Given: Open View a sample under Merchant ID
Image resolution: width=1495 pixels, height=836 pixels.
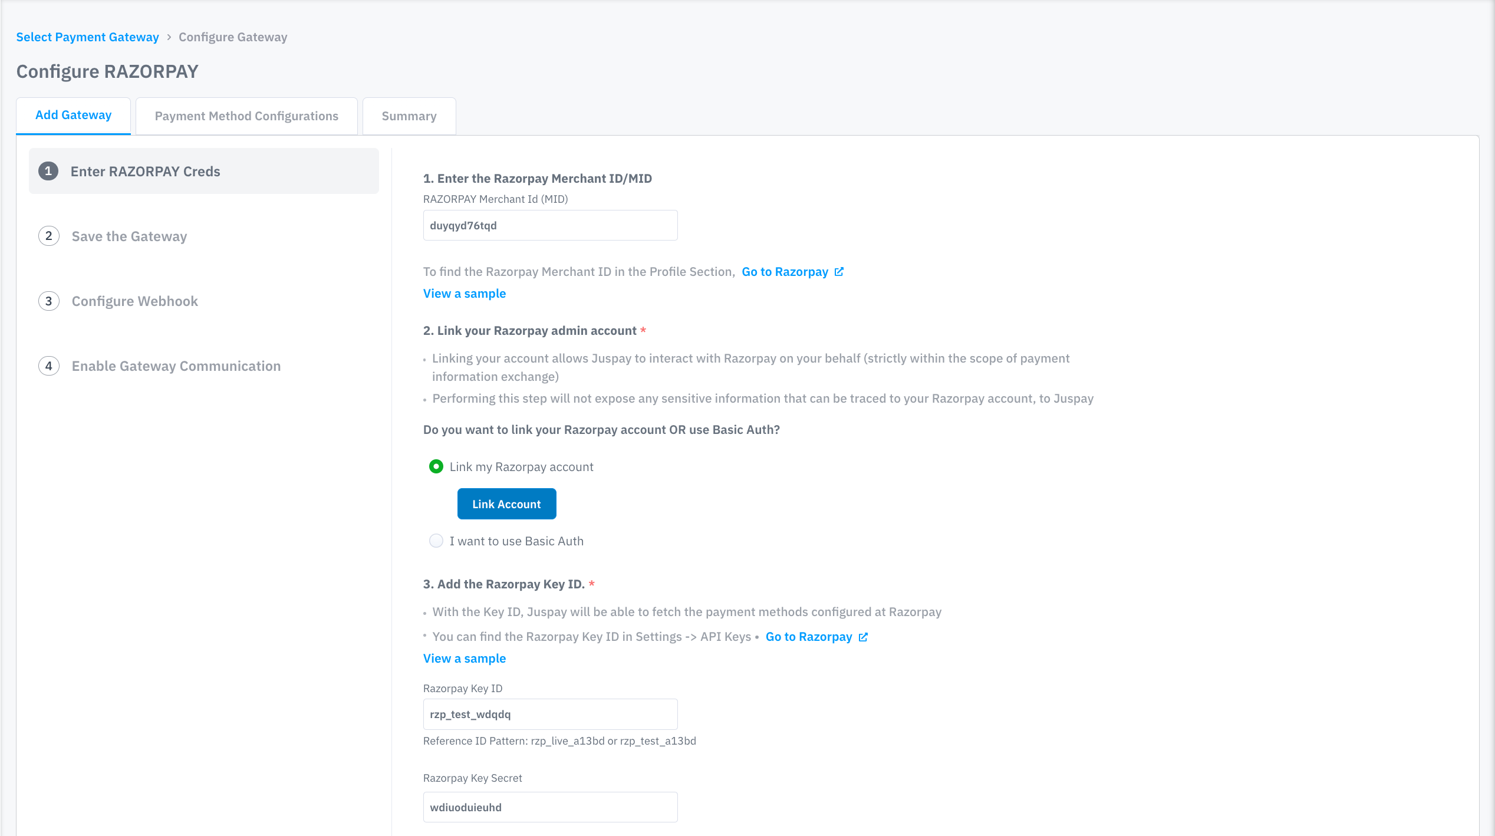Looking at the screenshot, I should point(464,294).
